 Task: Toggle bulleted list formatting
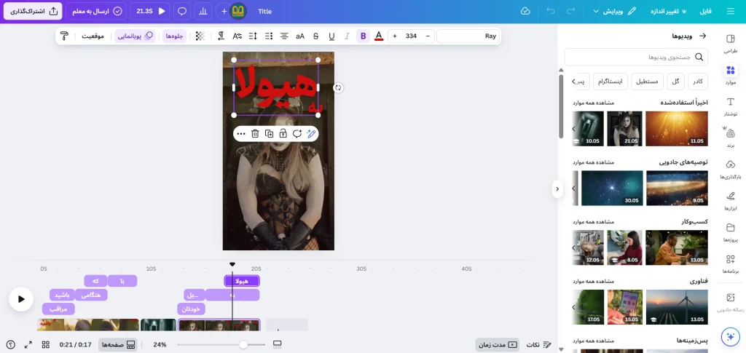269,36
